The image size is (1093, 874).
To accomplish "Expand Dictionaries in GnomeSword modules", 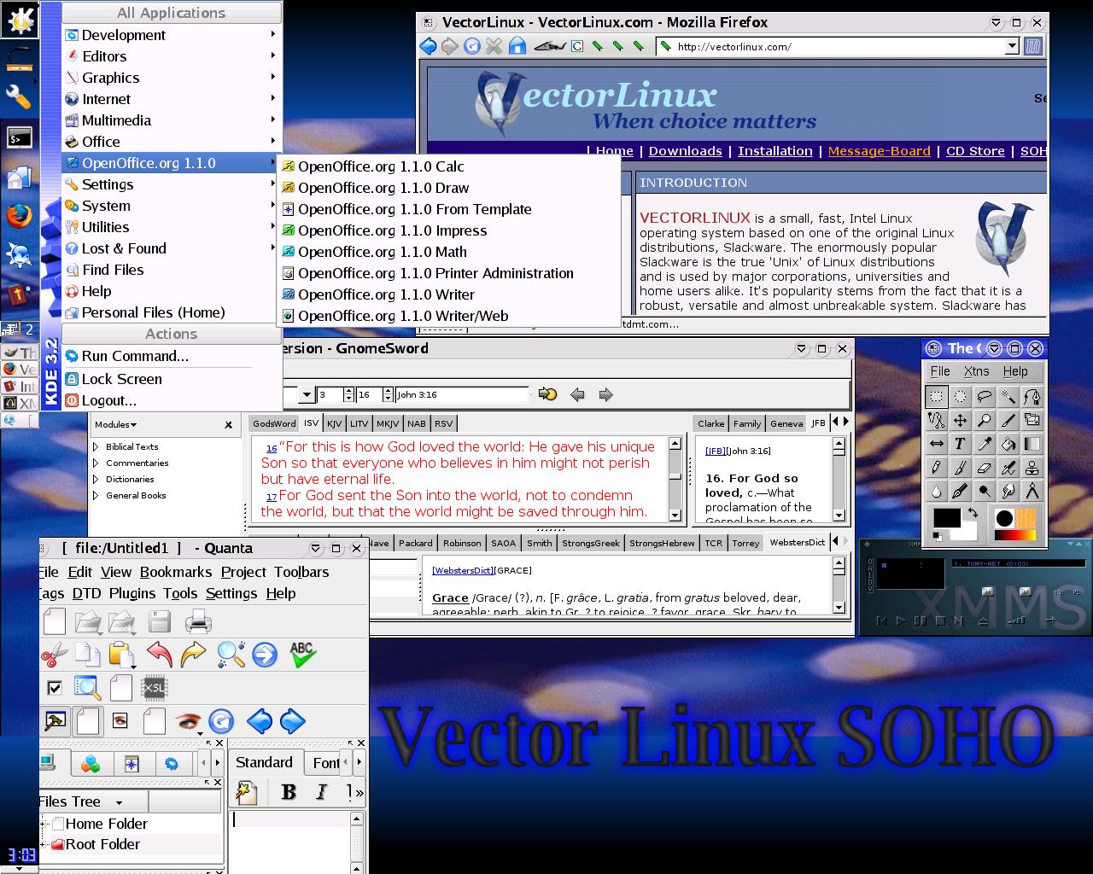I will pos(96,479).
